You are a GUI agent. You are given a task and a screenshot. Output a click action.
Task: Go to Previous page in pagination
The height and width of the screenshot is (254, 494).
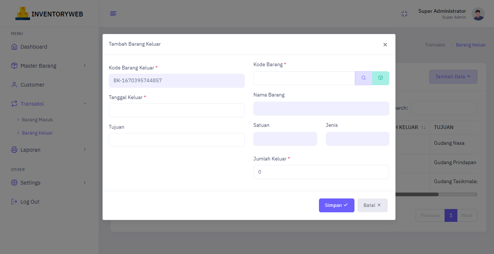pos(430,215)
